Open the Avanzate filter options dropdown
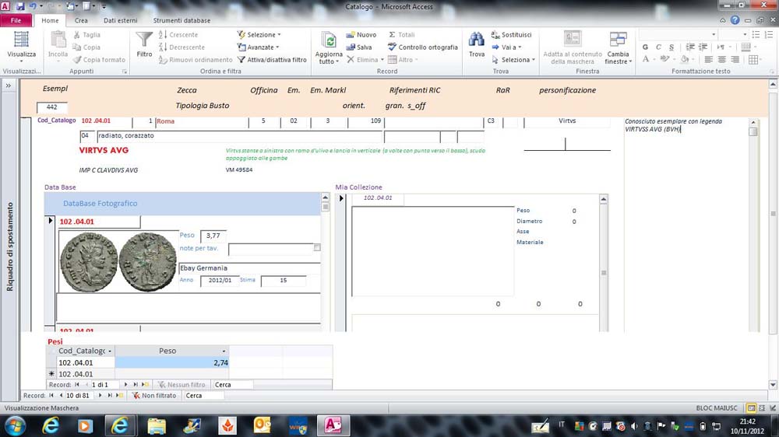This screenshot has width=779, height=437. pyautogui.click(x=263, y=47)
